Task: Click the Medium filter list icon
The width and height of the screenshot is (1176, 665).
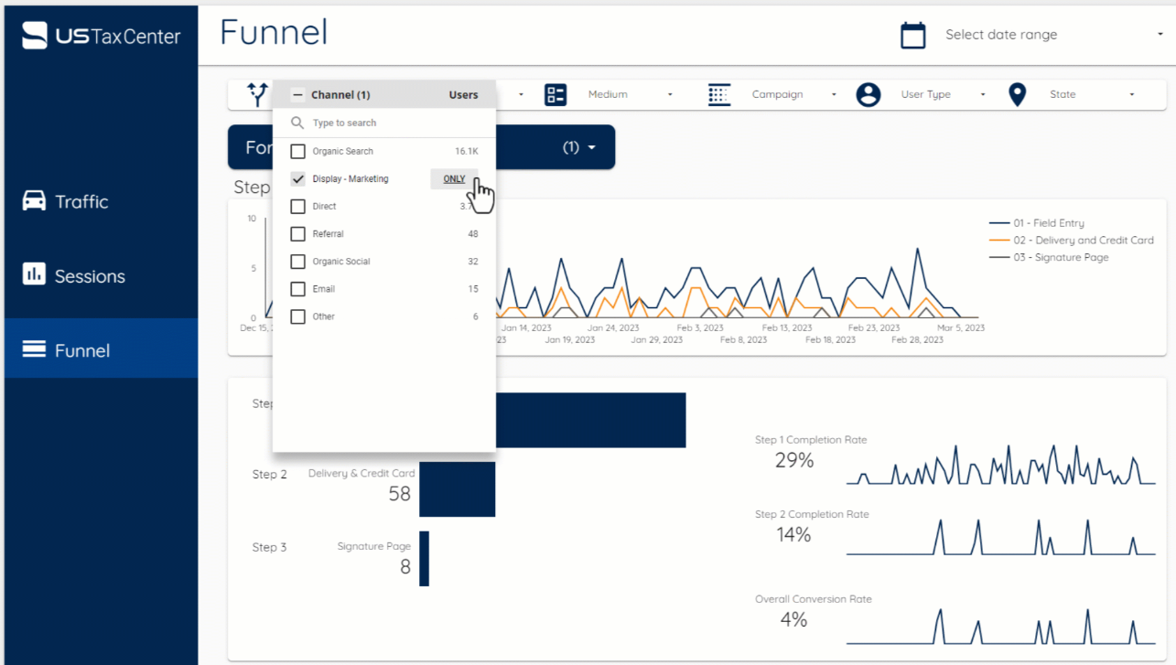Action: pos(556,94)
